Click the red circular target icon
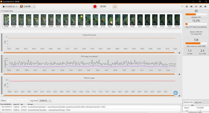 196,7
